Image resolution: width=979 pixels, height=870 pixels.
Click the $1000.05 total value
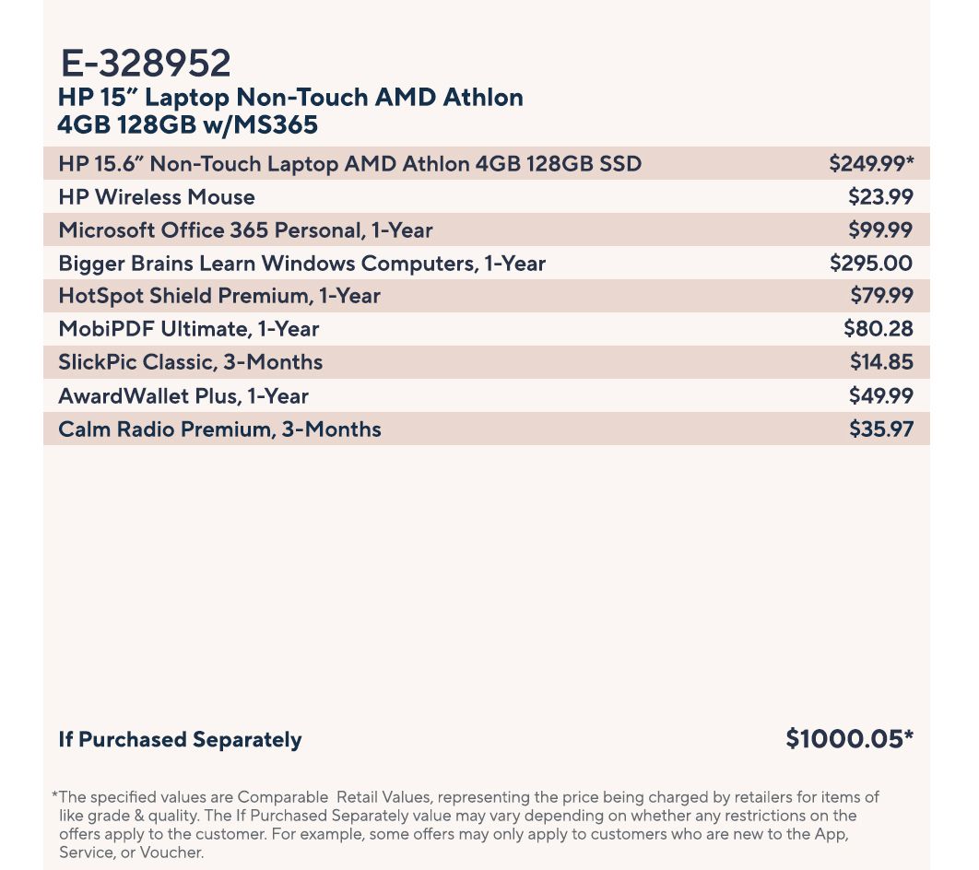849,739
